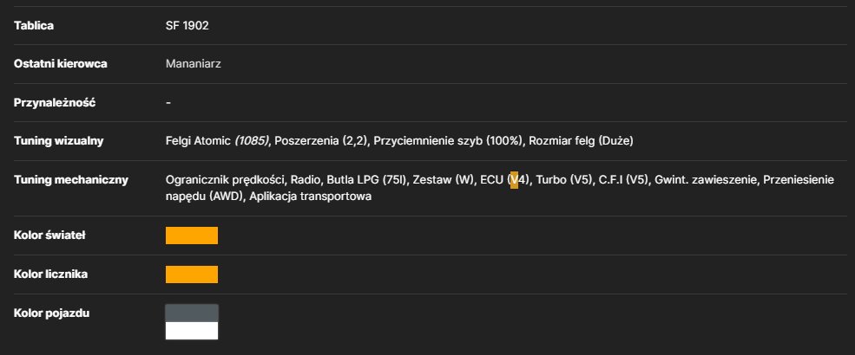The height and width of the screenshot is (355, 855).
Task: Click the Mananiarz driver name
Action: tap(193, 63)
